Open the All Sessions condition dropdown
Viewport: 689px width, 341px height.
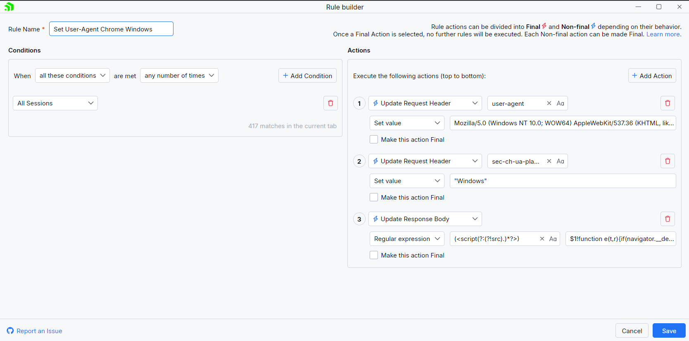point(55,103)
